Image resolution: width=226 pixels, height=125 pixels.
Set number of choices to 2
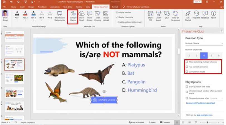pyautogui.click(x=189, y=55)
